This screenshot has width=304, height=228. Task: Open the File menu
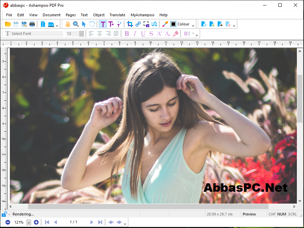click(9, 15)
